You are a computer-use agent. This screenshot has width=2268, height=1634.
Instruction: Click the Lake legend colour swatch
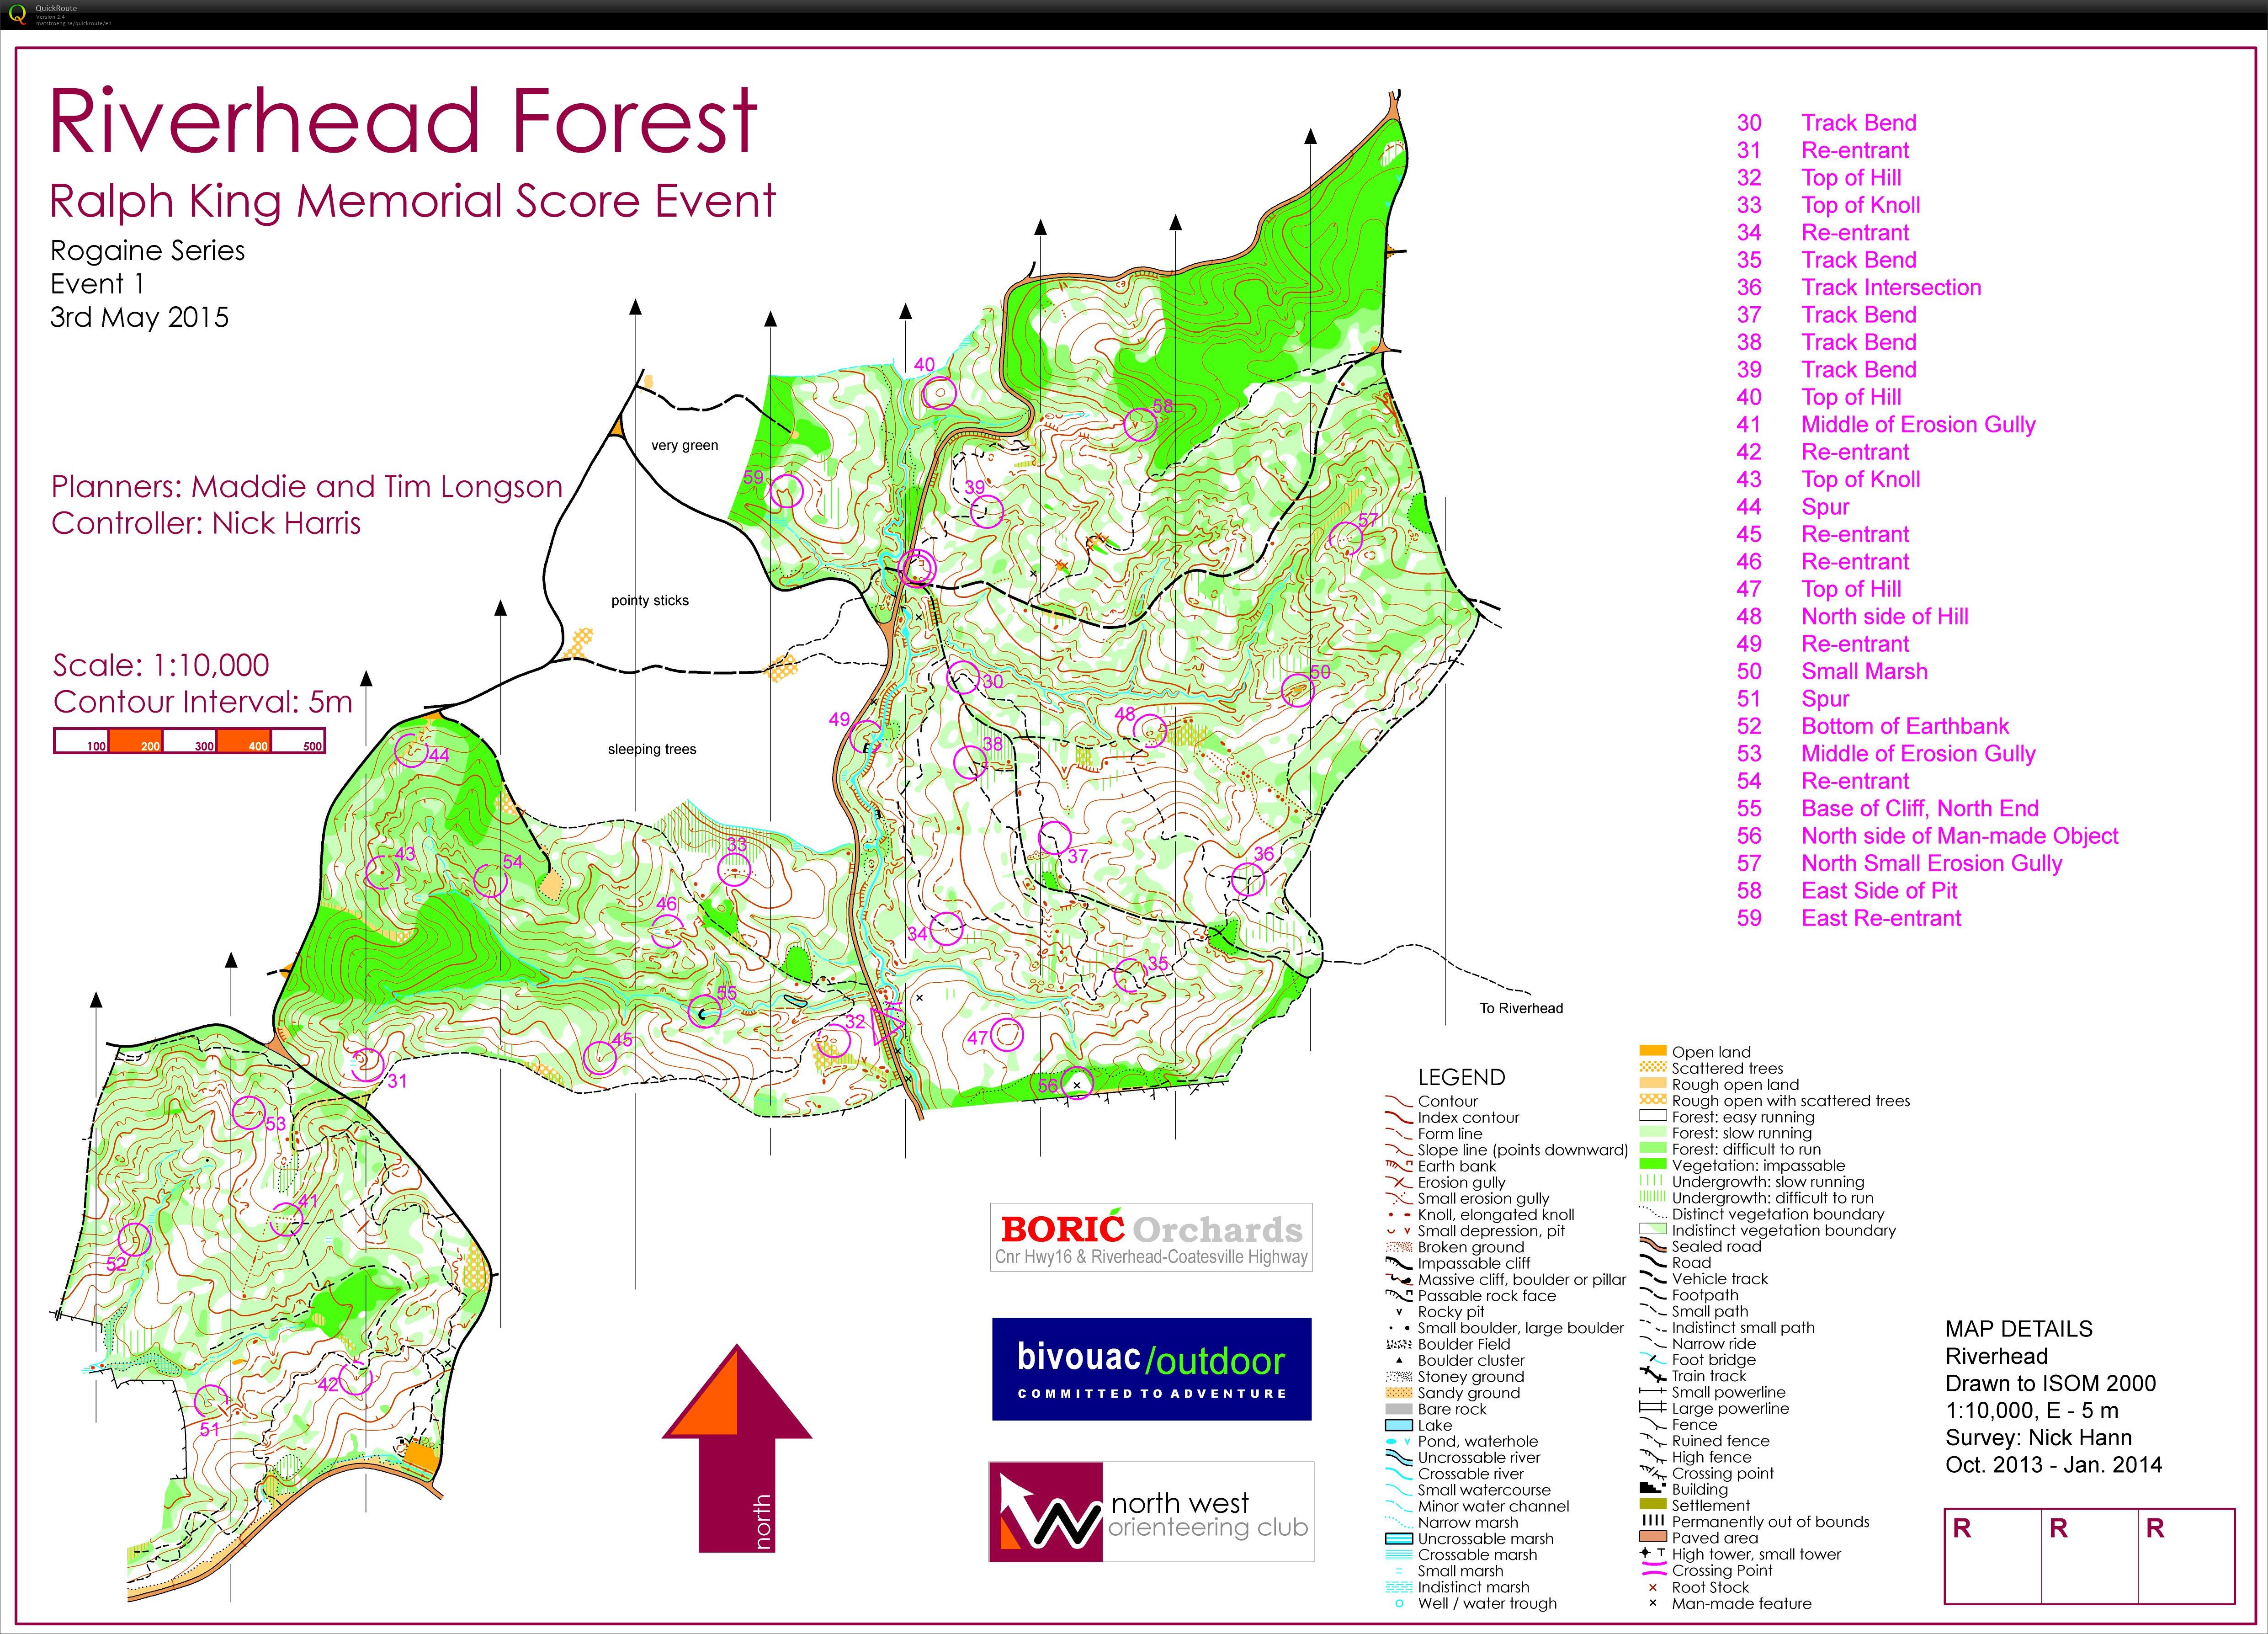click(x=1398, y=1425)
